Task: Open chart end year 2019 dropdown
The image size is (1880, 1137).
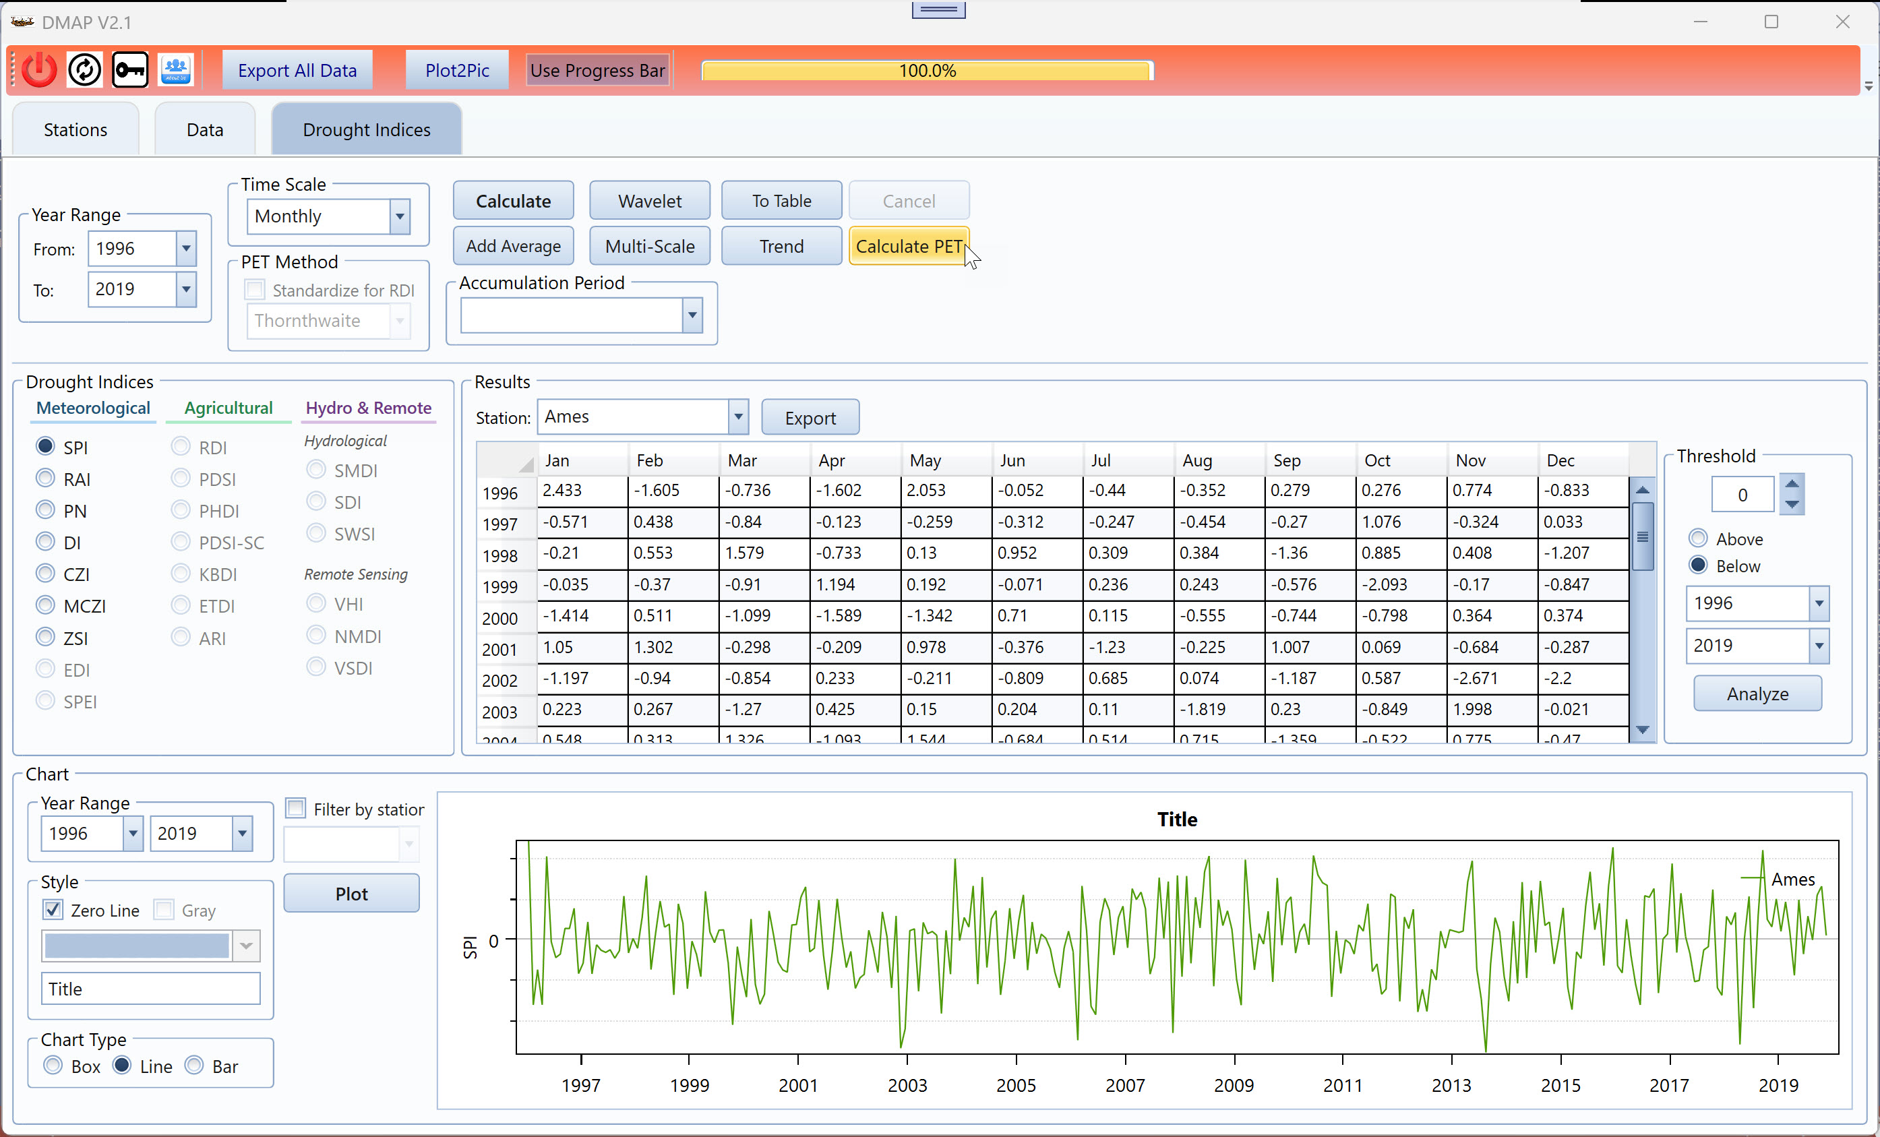Action: (x=242, y=833)
